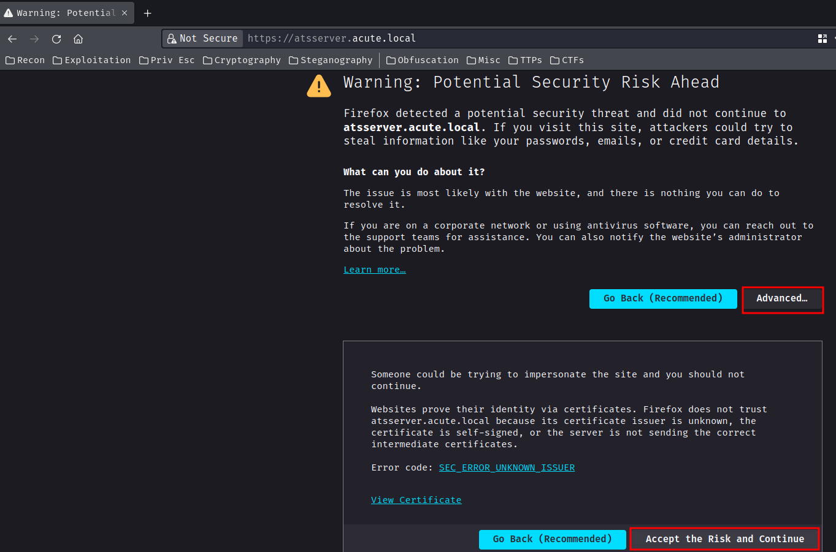This screenshot has width=836, height=552.
Task: Click the 'Warning: Potential Security Risk Ahead' heading
Action: point(531,82)
